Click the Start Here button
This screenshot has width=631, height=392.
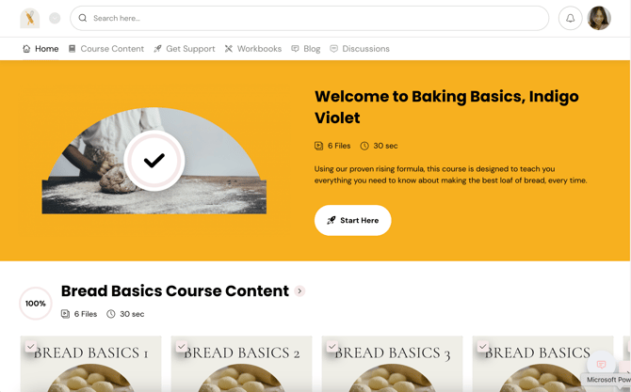(x=352, y=220)
